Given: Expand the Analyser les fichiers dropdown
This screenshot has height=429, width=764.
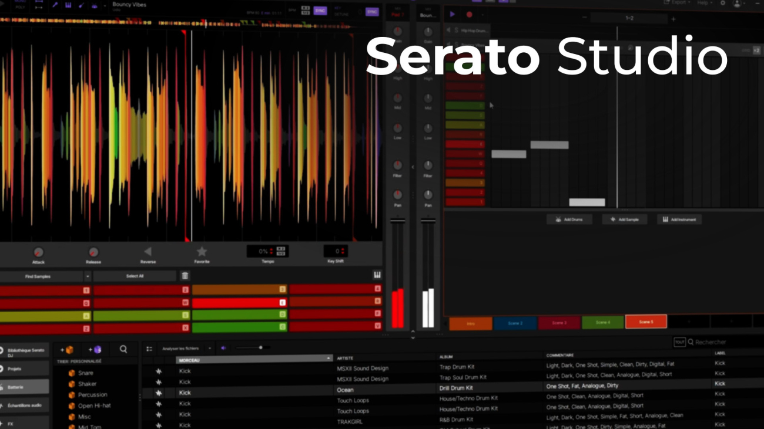Looking at the screenshot, I should 209,349.
